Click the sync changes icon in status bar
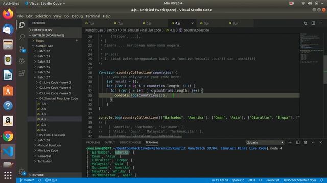 (40, 180)
